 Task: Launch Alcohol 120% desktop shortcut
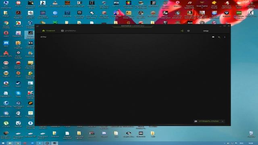click(x=6, y=54)
